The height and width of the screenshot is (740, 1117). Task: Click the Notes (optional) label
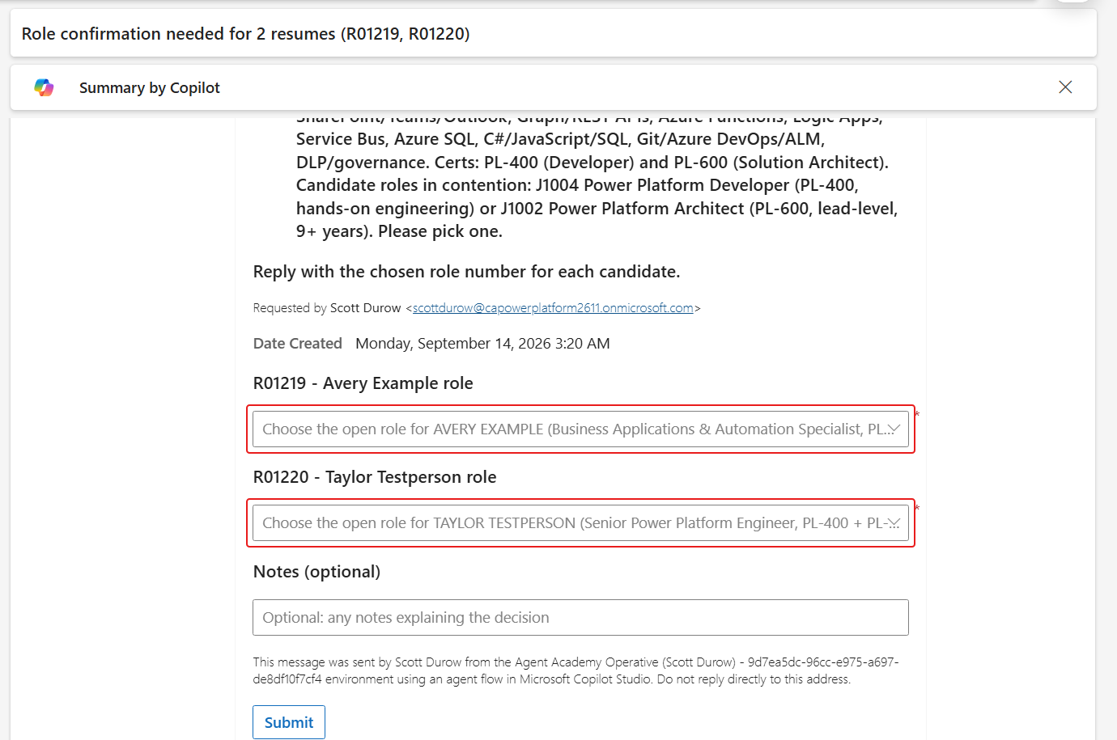pos(316,572)
